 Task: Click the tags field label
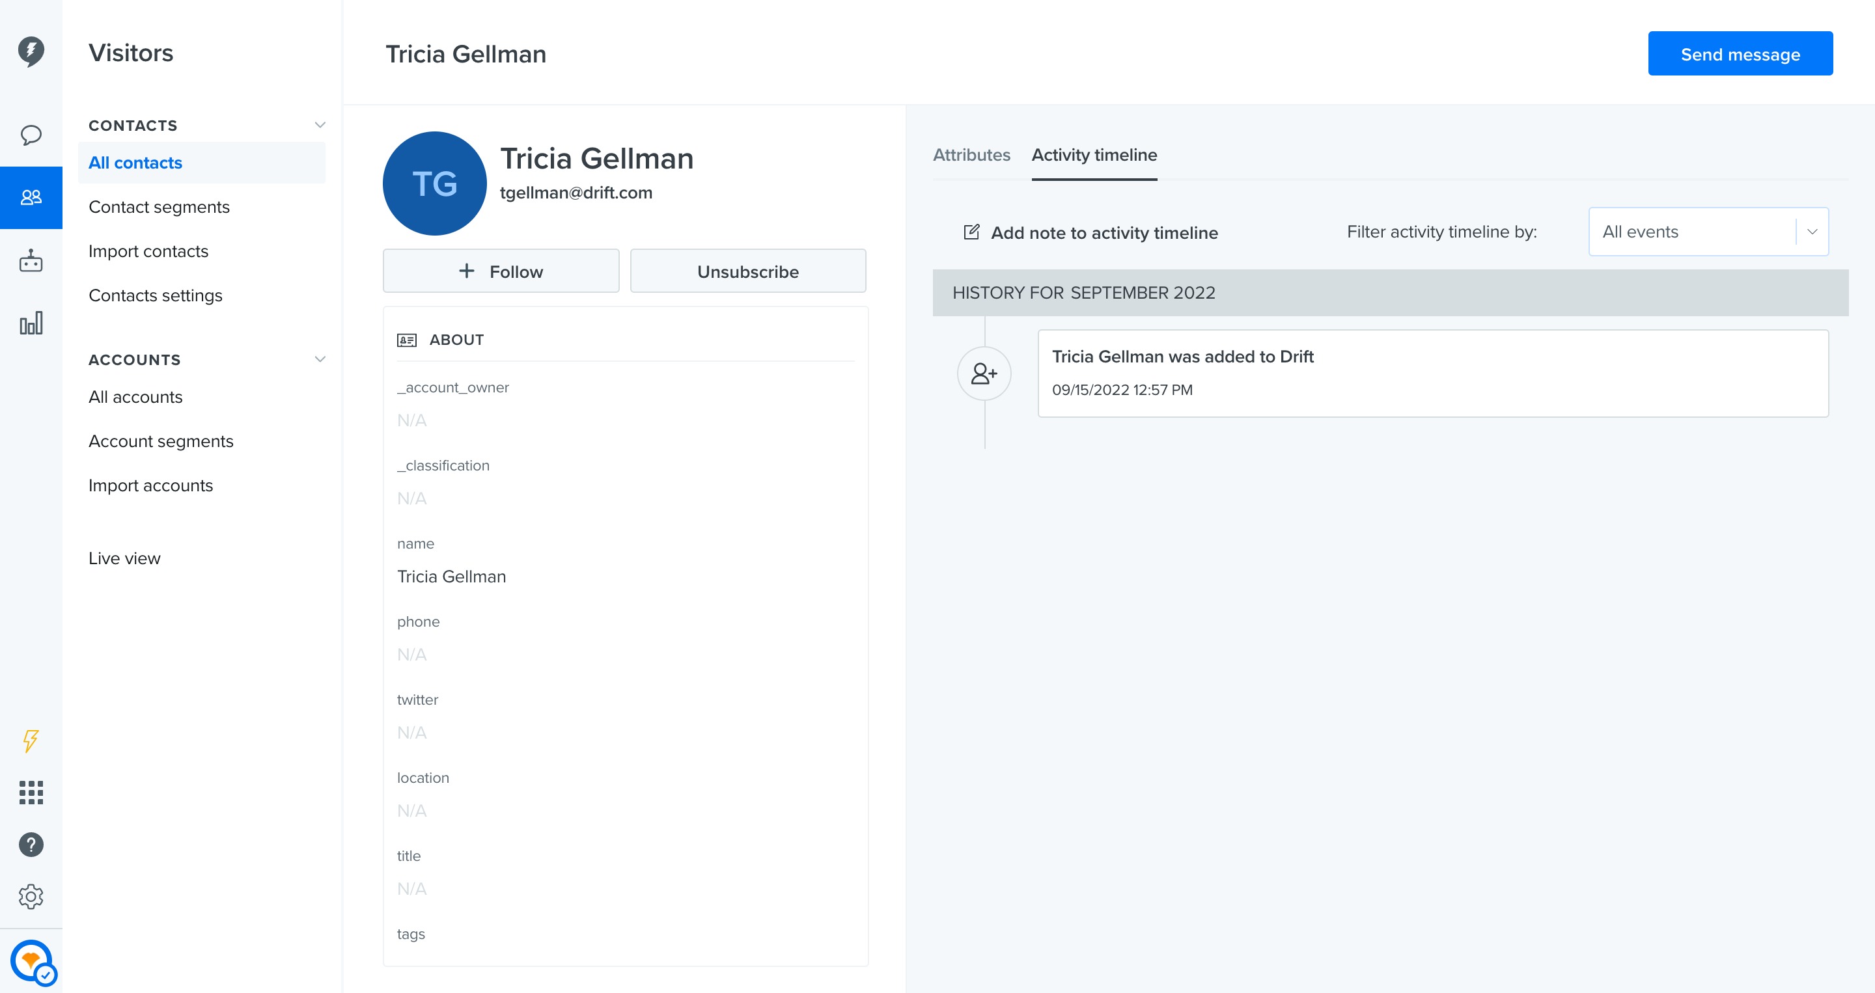[x=411, y=934]
